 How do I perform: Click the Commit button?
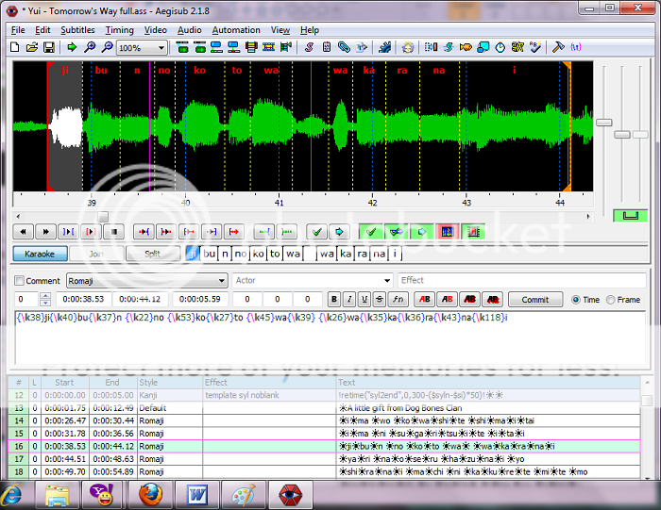coord(534,300)
